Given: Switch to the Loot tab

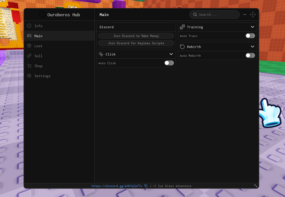Looking at the screenshot, I should point(59,46).
